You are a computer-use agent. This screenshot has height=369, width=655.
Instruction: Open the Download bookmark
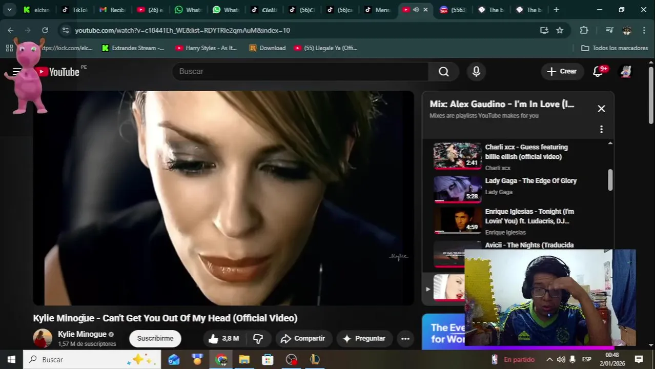pyautogui.click(x=268, y=48)
